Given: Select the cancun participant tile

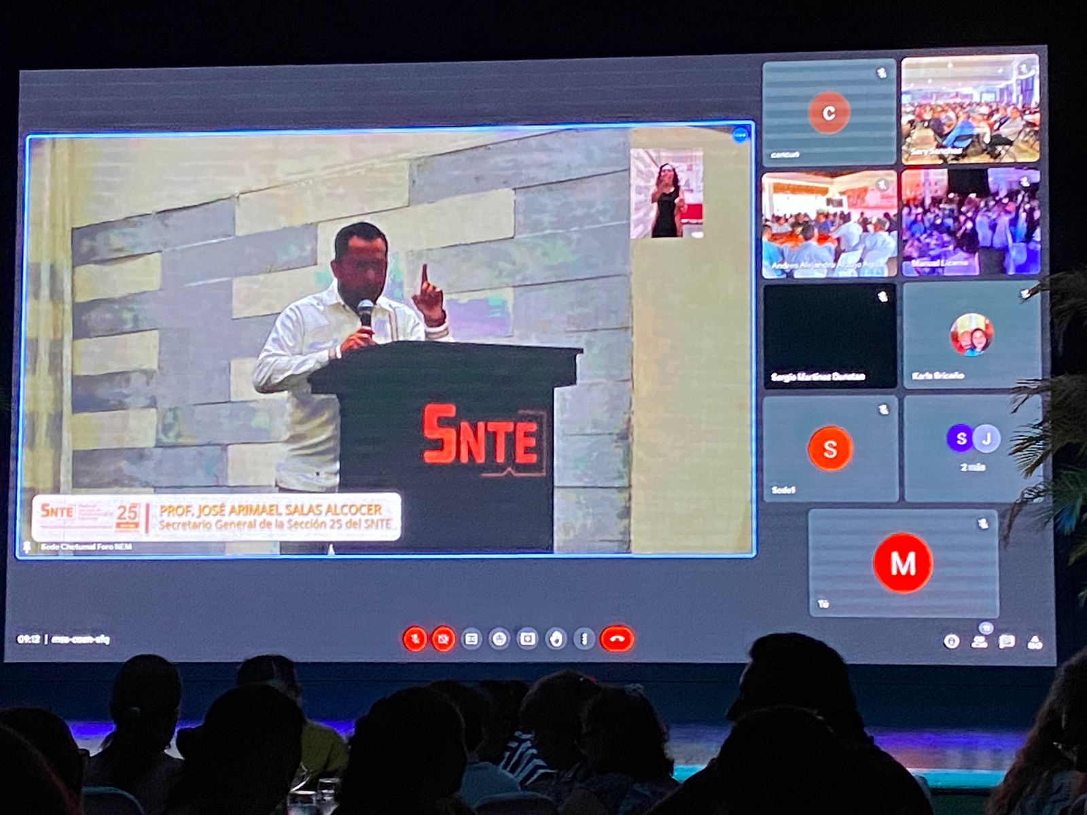Looking at the screenshot, I should 829,113.
